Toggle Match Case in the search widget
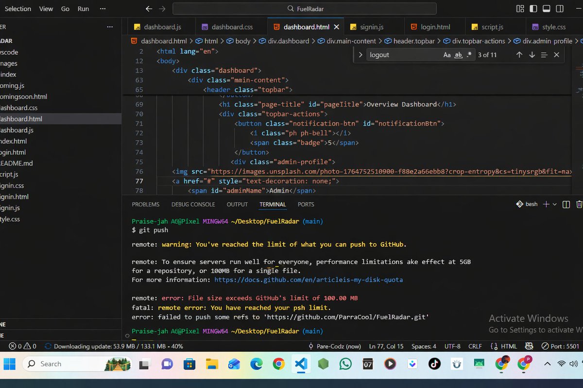This screenshot has height=388, width=583. click(447, 55)
